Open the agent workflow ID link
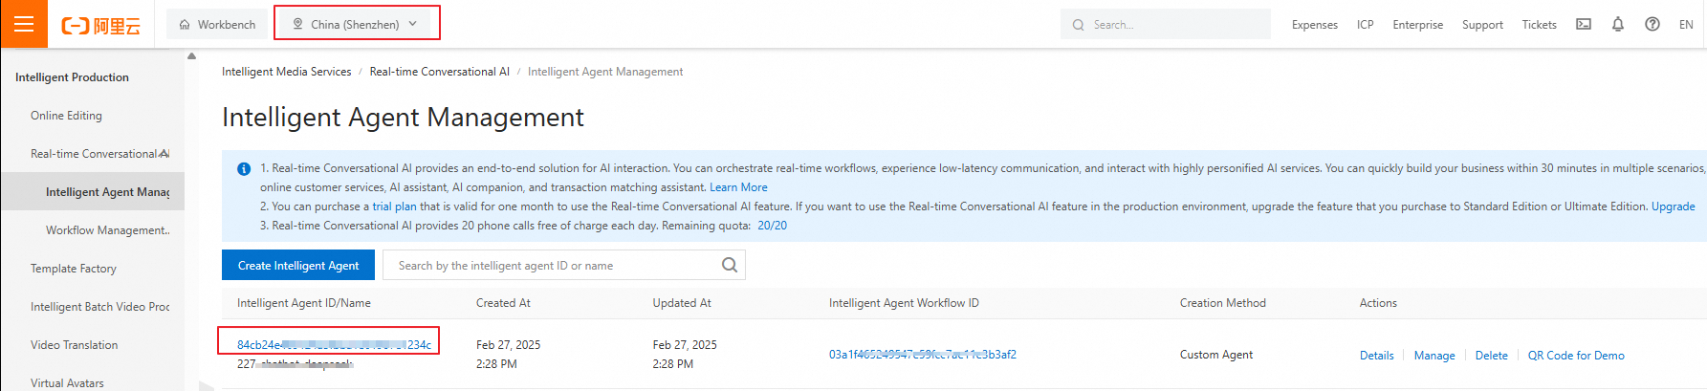Image resolution: width=1707 pixels, height=391 pixels. [922, 355]
